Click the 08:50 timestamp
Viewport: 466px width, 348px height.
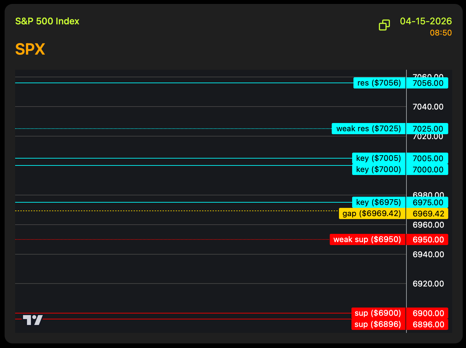pos(441,33)
